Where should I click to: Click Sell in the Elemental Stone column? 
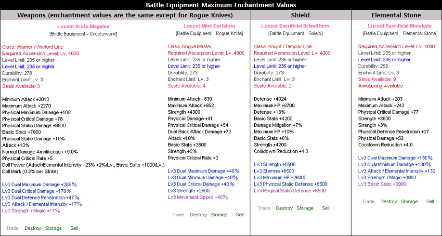pos(430,202)
